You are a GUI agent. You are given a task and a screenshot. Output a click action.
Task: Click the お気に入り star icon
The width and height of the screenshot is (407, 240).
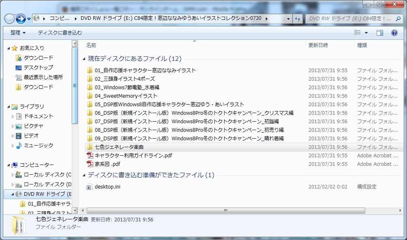click(15, 48)
